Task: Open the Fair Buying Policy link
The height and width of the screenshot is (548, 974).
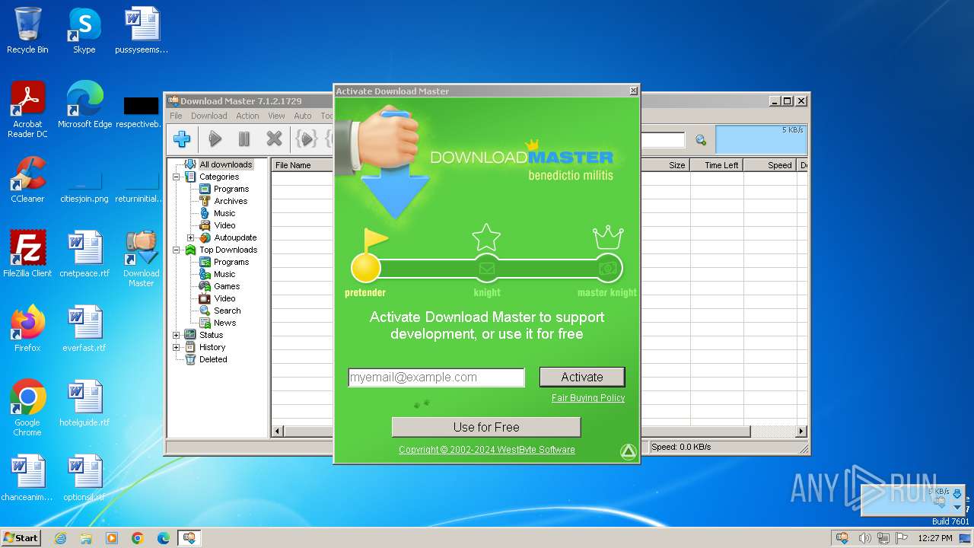Action: (588, 398)
